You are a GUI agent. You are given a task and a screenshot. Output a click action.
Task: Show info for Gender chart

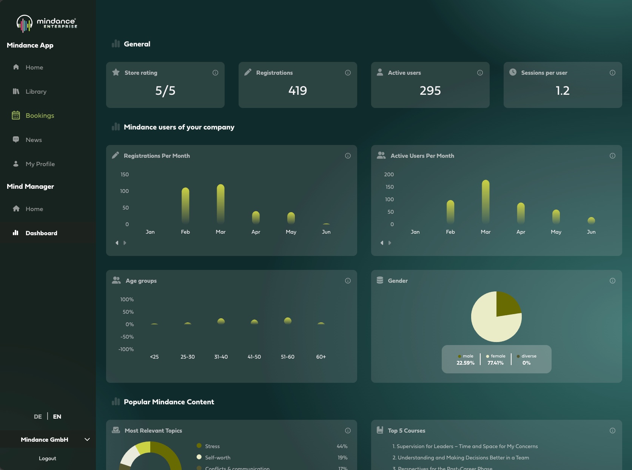612,280
